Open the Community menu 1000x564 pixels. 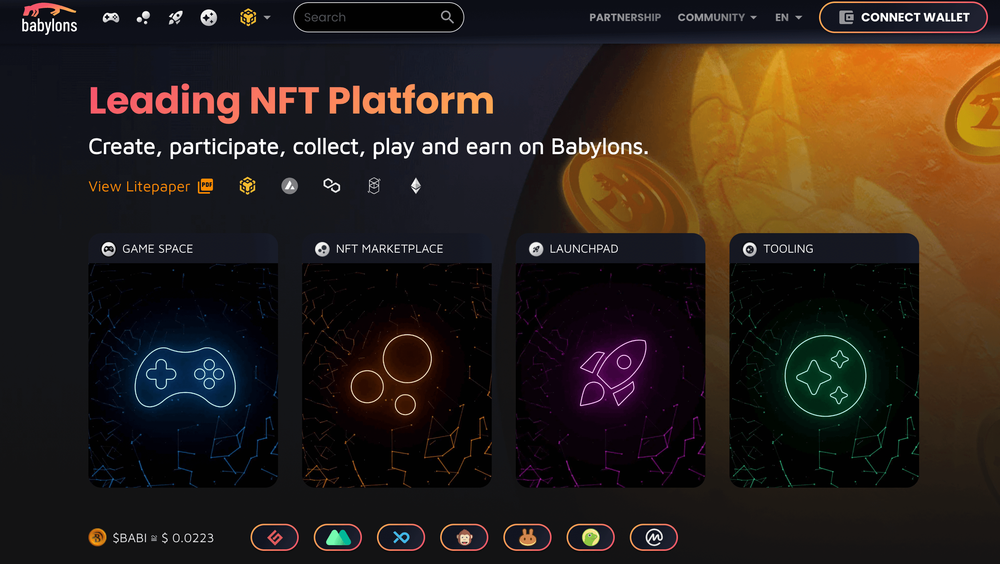coord(717,17)
